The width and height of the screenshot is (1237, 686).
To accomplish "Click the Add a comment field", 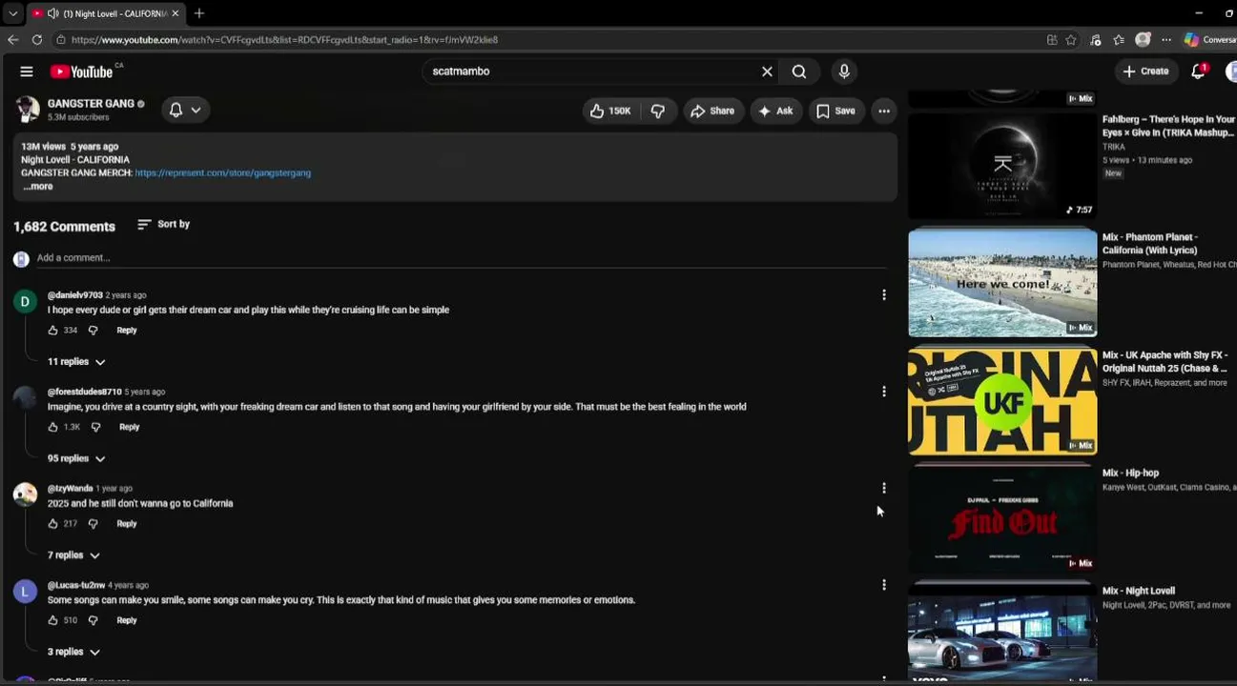I will tap(462, 258).
